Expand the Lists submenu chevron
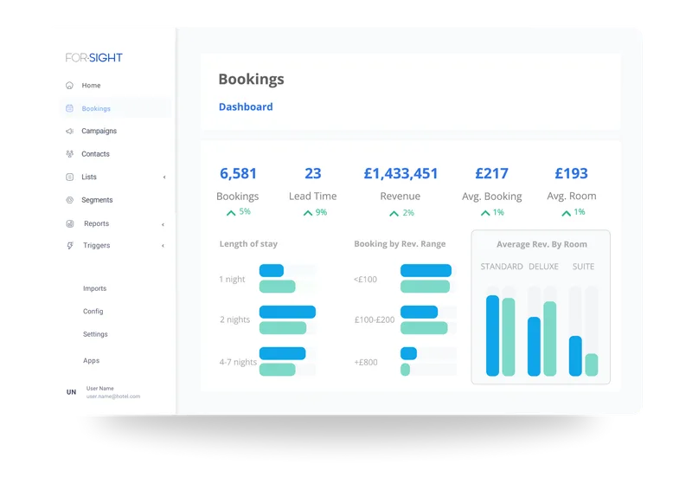The width and height of the screenshot is (692, 490). pyautogui.click(x=164, y=177)
